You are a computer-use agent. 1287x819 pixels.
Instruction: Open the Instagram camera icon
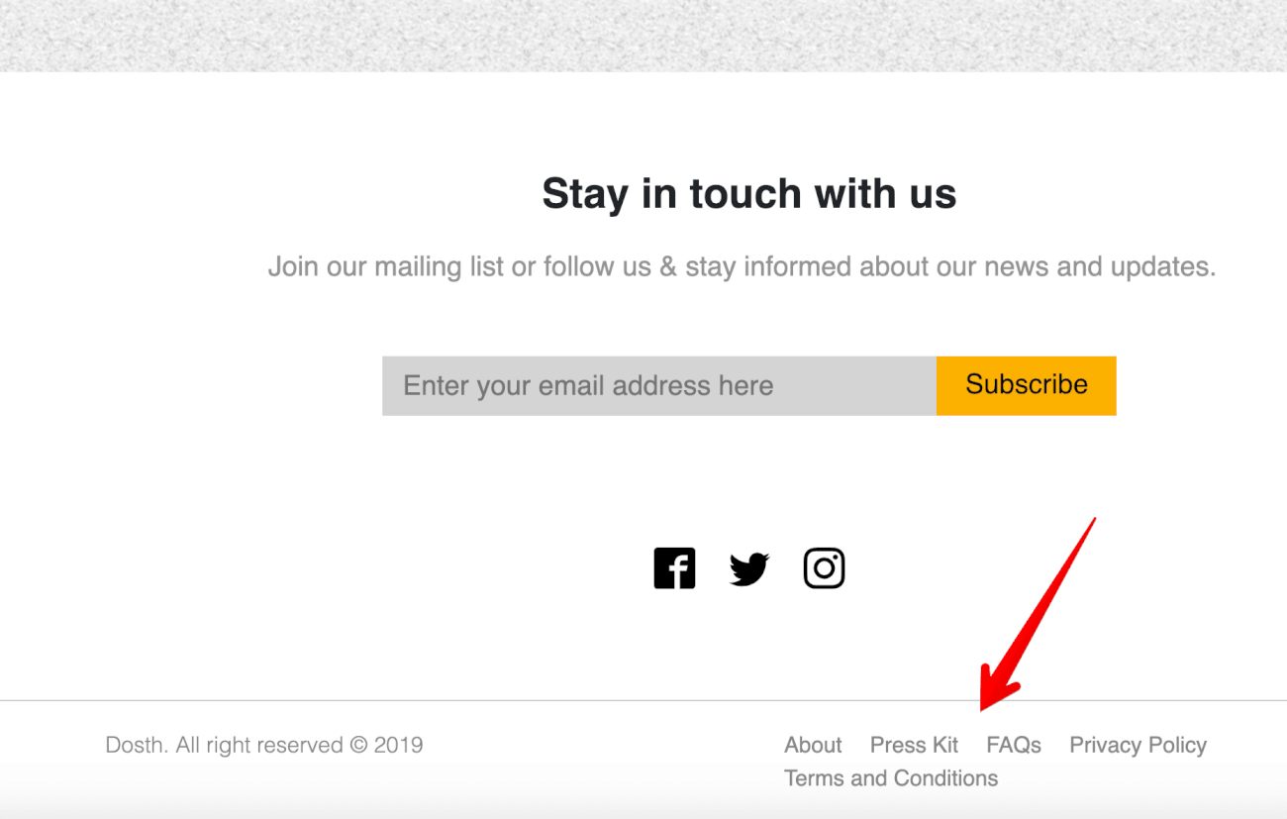824,568
